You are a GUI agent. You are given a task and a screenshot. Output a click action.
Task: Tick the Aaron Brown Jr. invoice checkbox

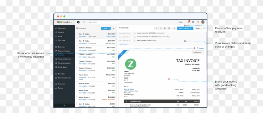tap(76, 97)
